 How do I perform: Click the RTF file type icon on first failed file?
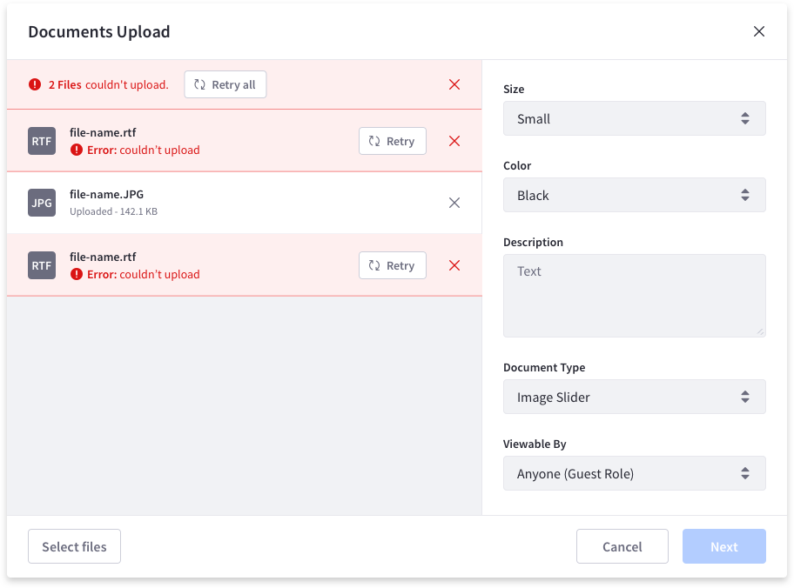(41, 141)
